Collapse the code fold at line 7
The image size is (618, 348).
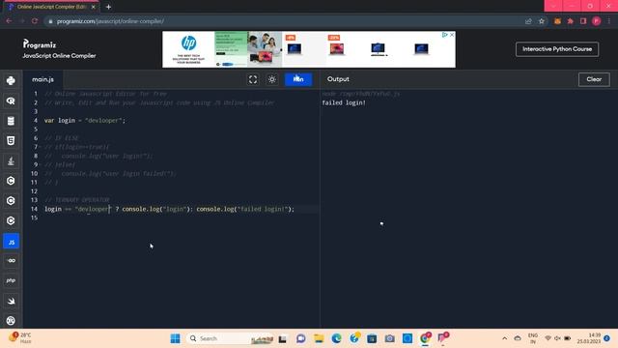tap(41, 147)
